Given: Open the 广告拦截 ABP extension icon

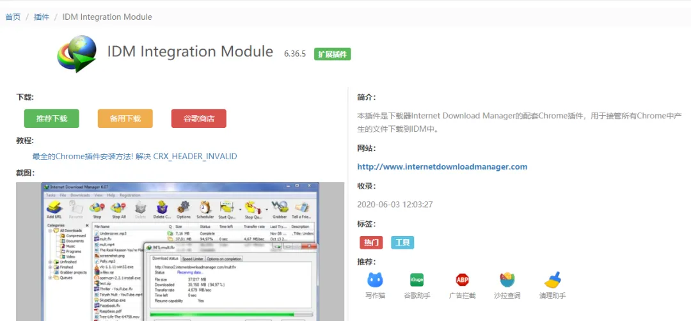Looking at the screenshot, I should click(463, 279).
